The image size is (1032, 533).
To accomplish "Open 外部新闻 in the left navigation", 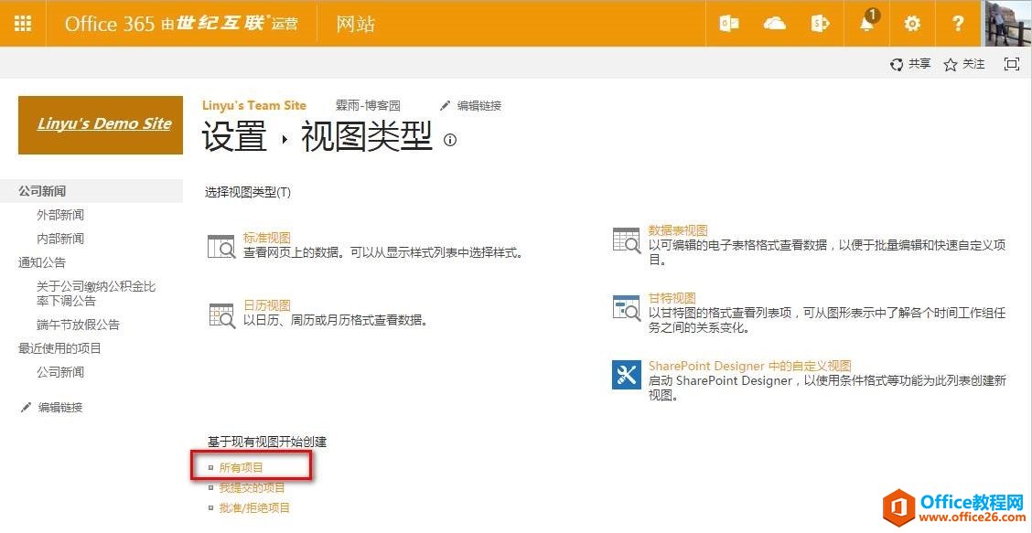I will (60, 215).
